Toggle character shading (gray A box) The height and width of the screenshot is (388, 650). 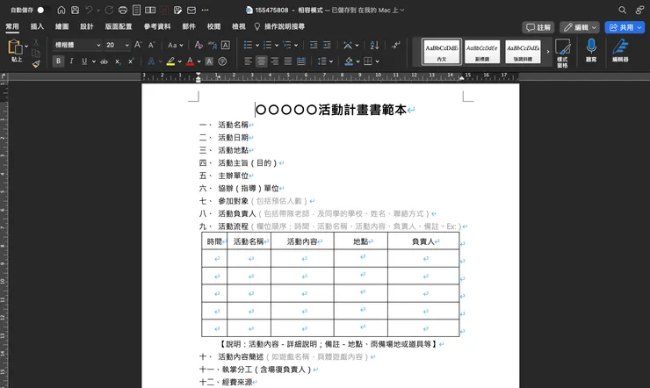(x=209, y=61)
